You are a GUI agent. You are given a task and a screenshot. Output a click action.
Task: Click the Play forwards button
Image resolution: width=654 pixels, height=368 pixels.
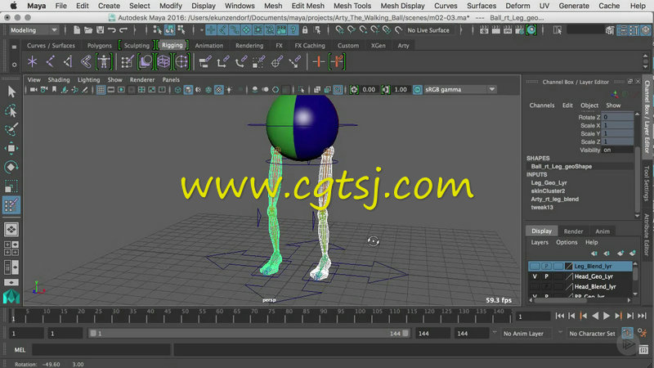tap(607, 316)
